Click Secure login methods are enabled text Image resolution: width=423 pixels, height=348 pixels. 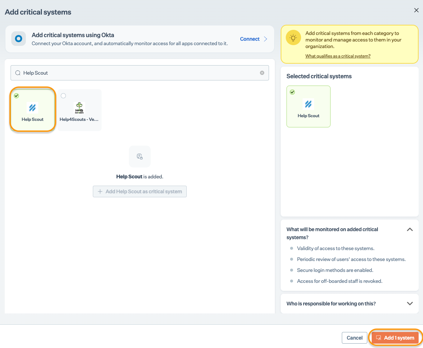pos(335,270)
